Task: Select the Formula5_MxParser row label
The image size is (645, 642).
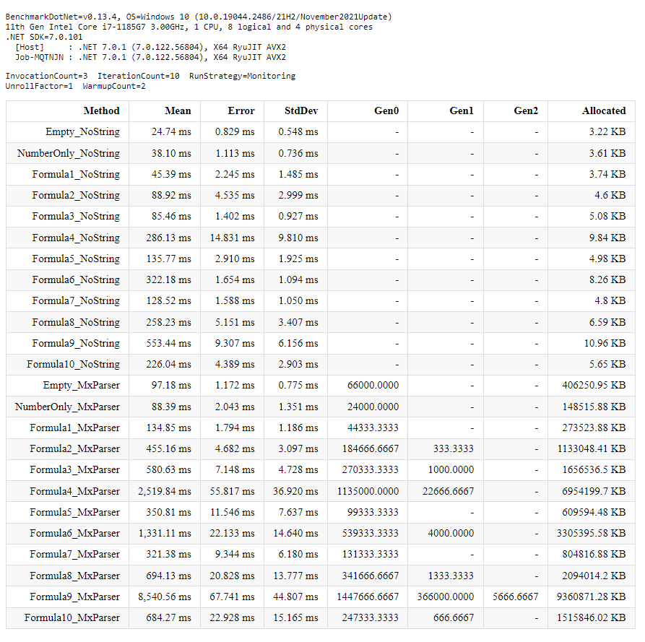Action: tap(74, 512)
